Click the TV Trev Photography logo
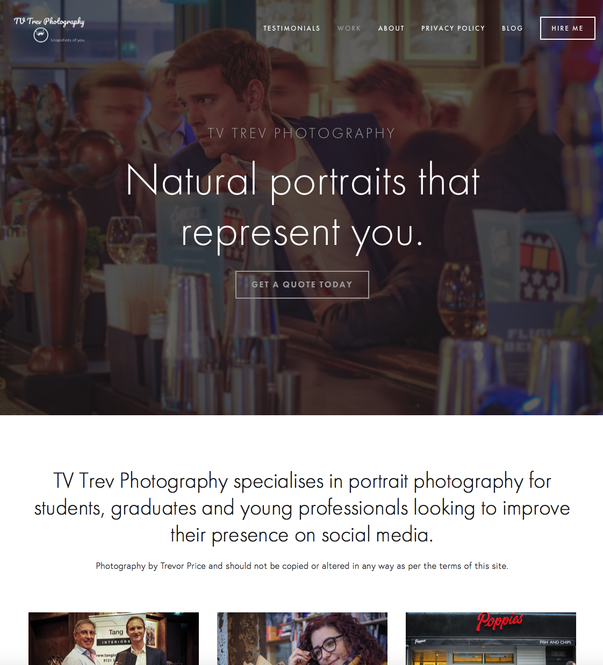 coord(49,29)
